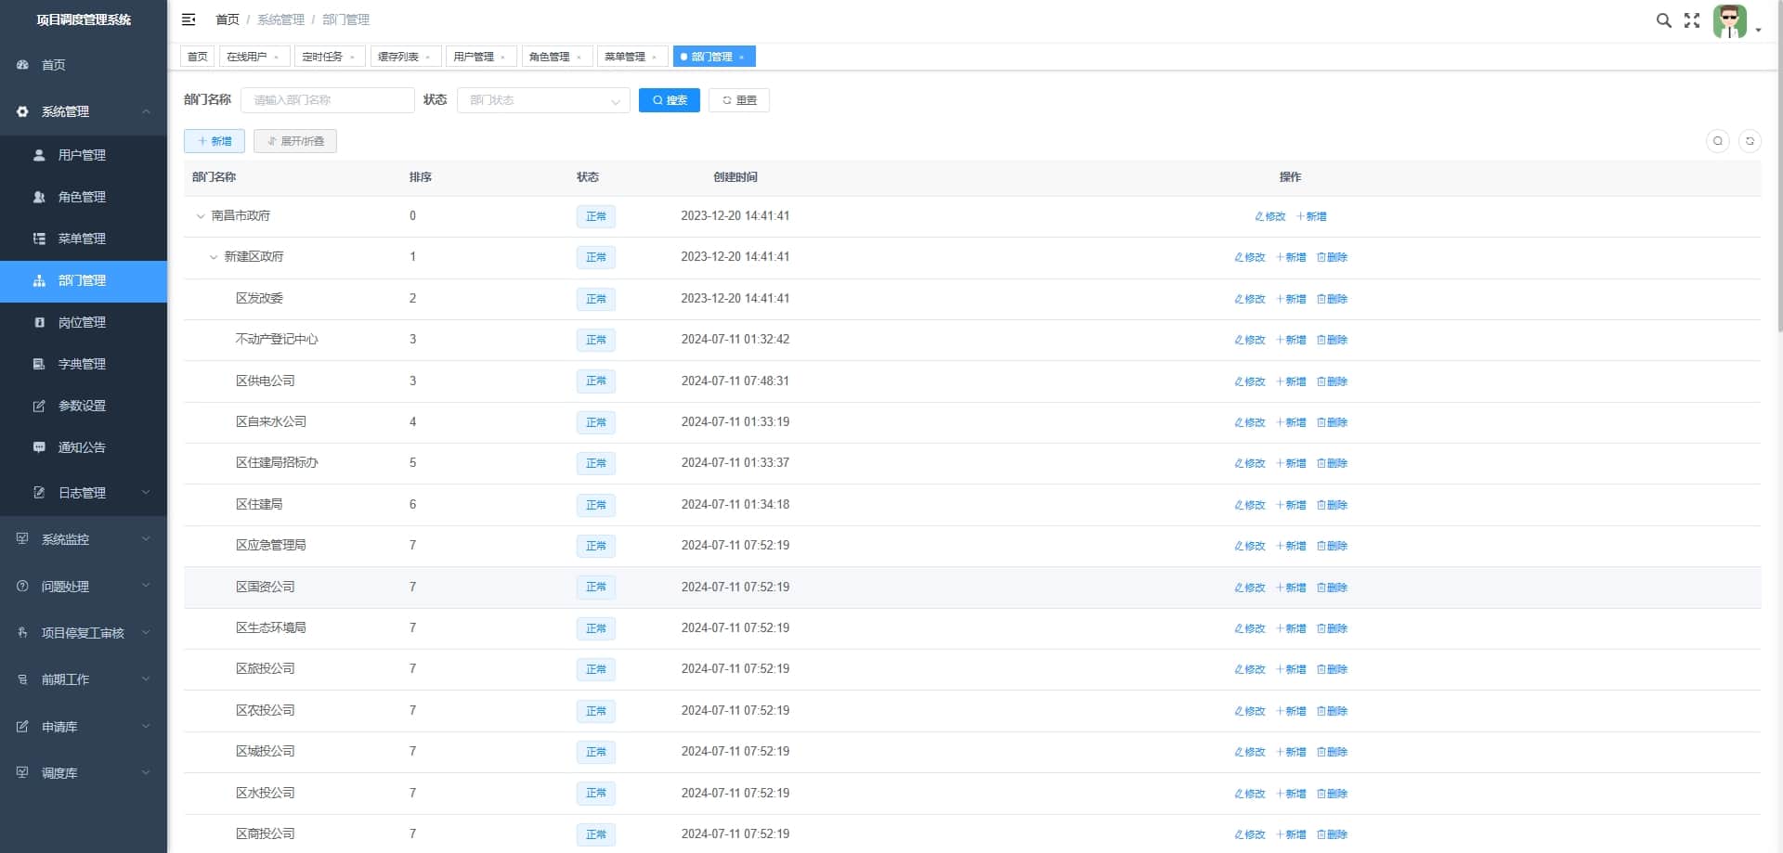This screenshot has height=853, width=1783.
Task: Open 通知公告 in the sidebar
Action: coord(84,447)
